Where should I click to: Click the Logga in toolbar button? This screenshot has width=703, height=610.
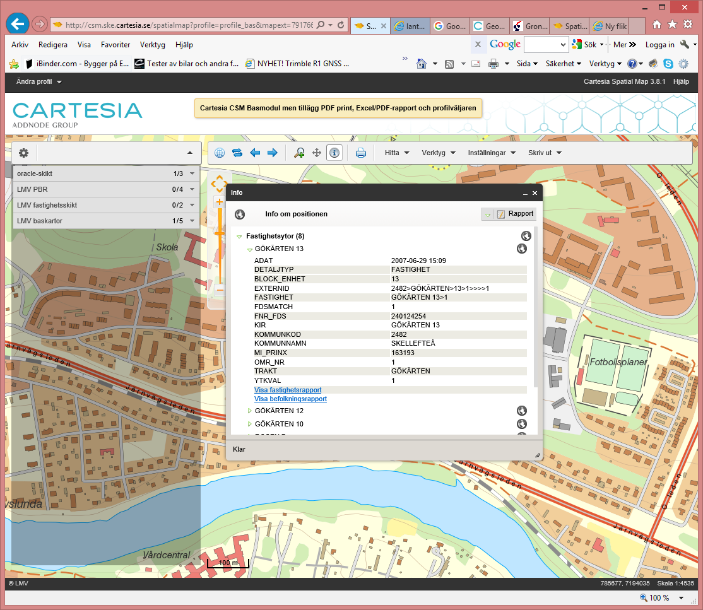click(x=659, y=44)
